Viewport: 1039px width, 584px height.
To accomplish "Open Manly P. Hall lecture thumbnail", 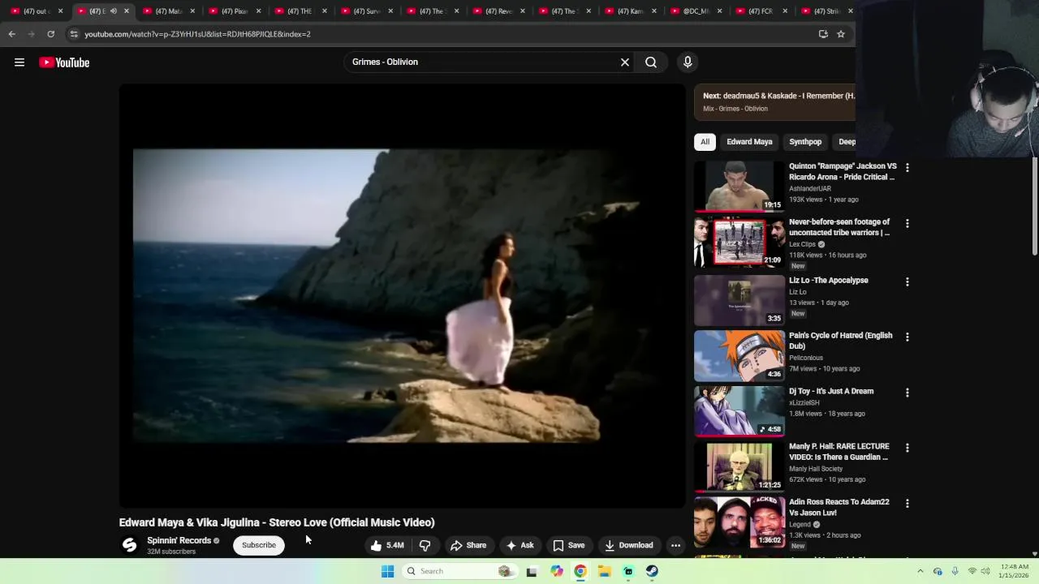I will [x=739, y=466].
